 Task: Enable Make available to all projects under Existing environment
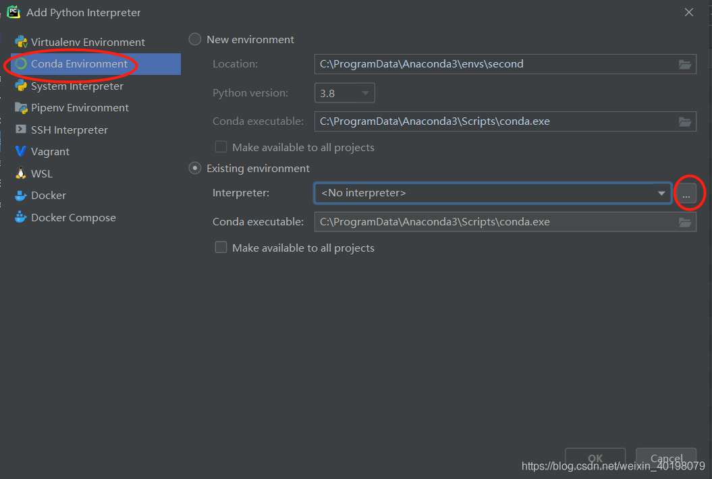[x=221, y=248]
